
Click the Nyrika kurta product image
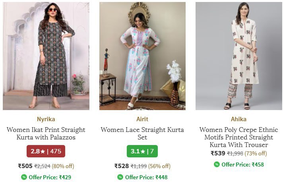(x=46, y=56)
